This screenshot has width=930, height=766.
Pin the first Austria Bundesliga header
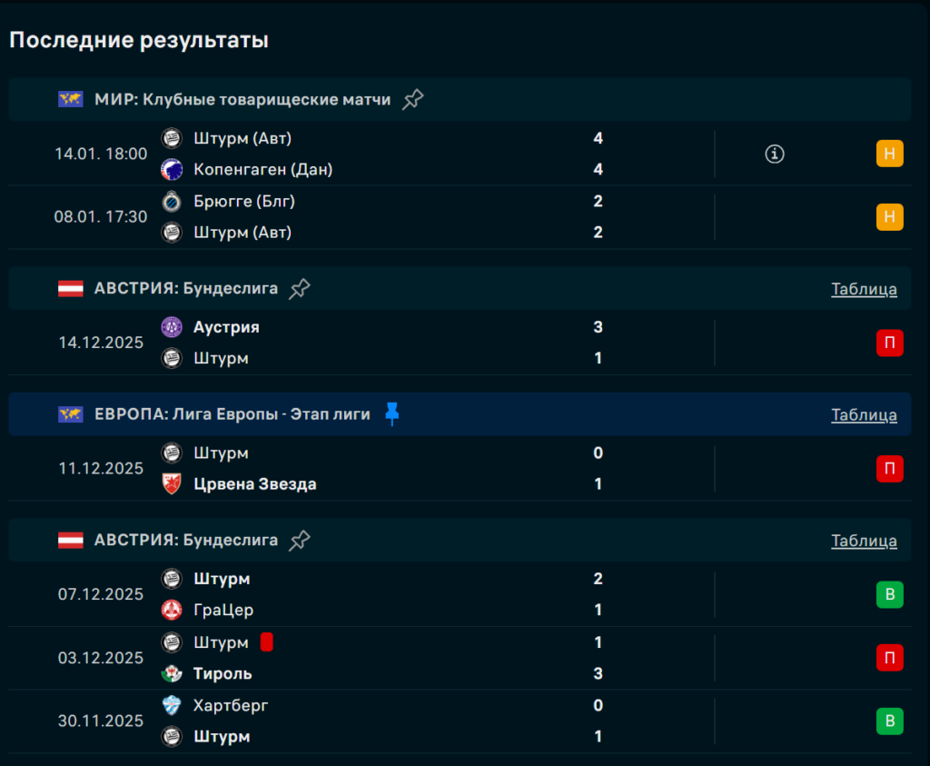click(x=300, y=289)
